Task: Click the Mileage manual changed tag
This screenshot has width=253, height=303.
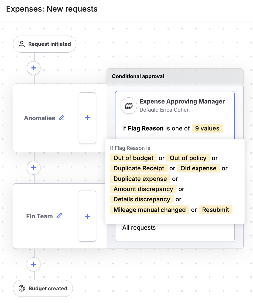Action: click(150, 210)
